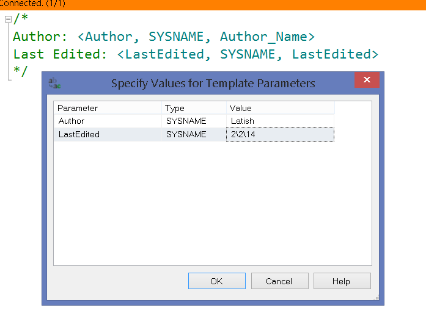Image resolution: width=426 pixels, height=330 pixels.
Task: Cancel the template parameters dialog
Action: pyautogui.click(x=279, y=281)
